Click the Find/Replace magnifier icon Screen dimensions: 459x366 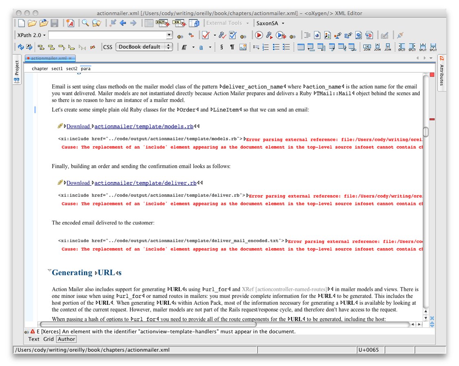pos(85,23)
